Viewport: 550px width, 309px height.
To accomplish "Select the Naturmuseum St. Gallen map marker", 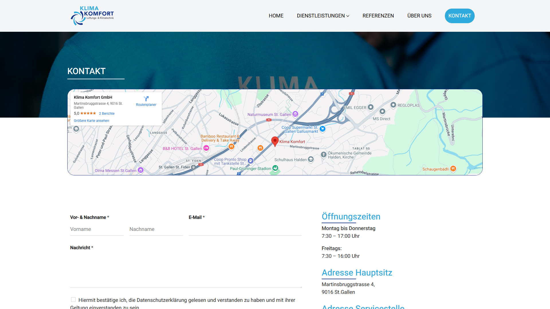I will pos(295,114).
